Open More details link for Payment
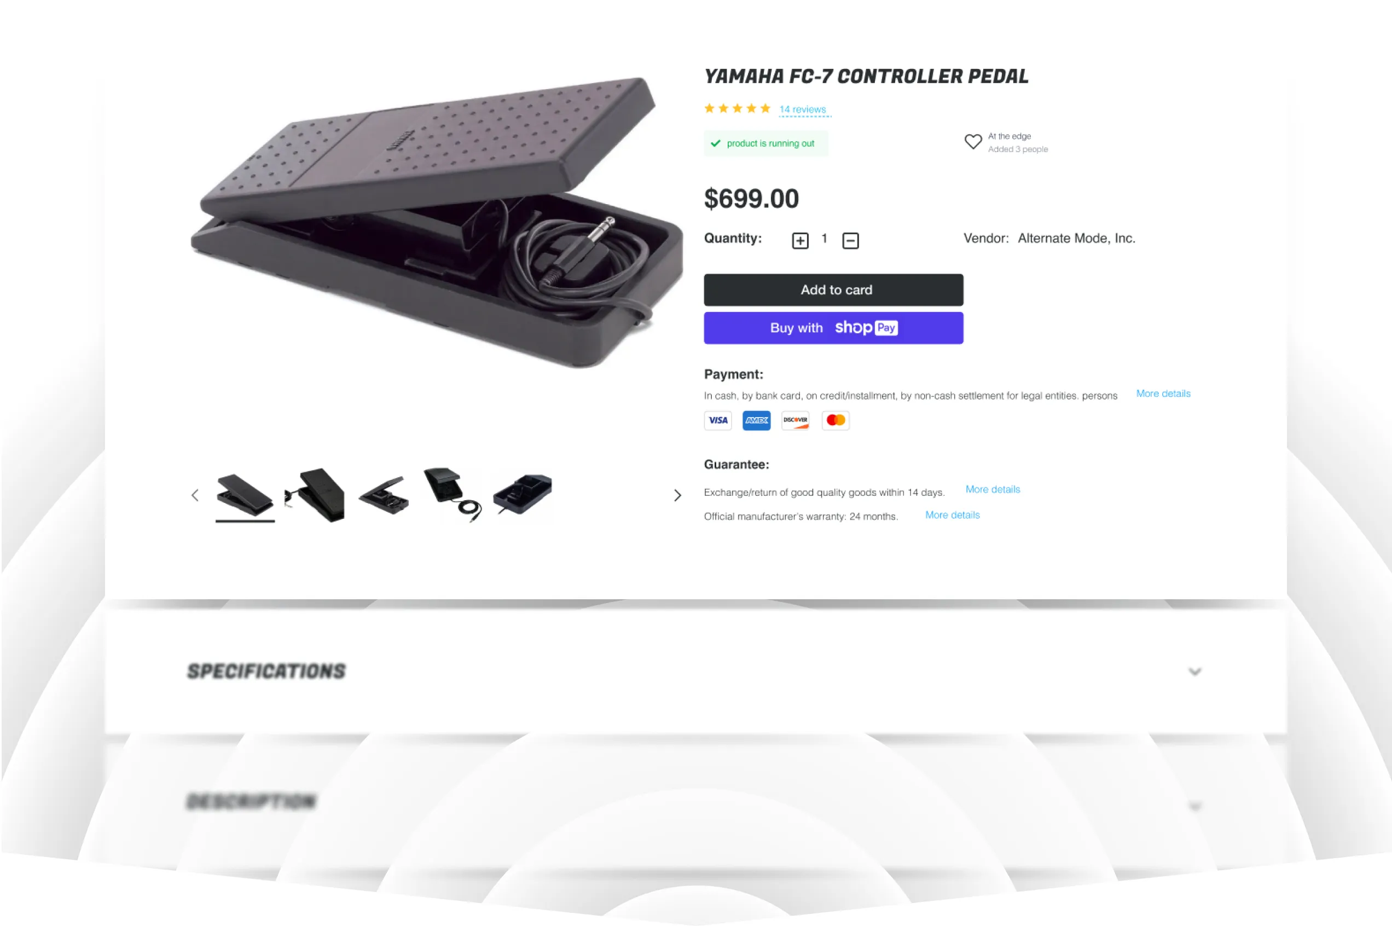The image size is (1392, 926). coord(1163,393)
